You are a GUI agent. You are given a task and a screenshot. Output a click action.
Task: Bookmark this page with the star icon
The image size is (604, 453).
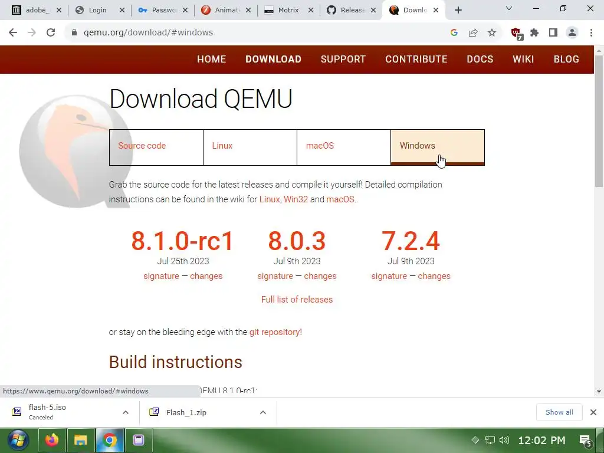pyautogui.click(x=492, y=33)
